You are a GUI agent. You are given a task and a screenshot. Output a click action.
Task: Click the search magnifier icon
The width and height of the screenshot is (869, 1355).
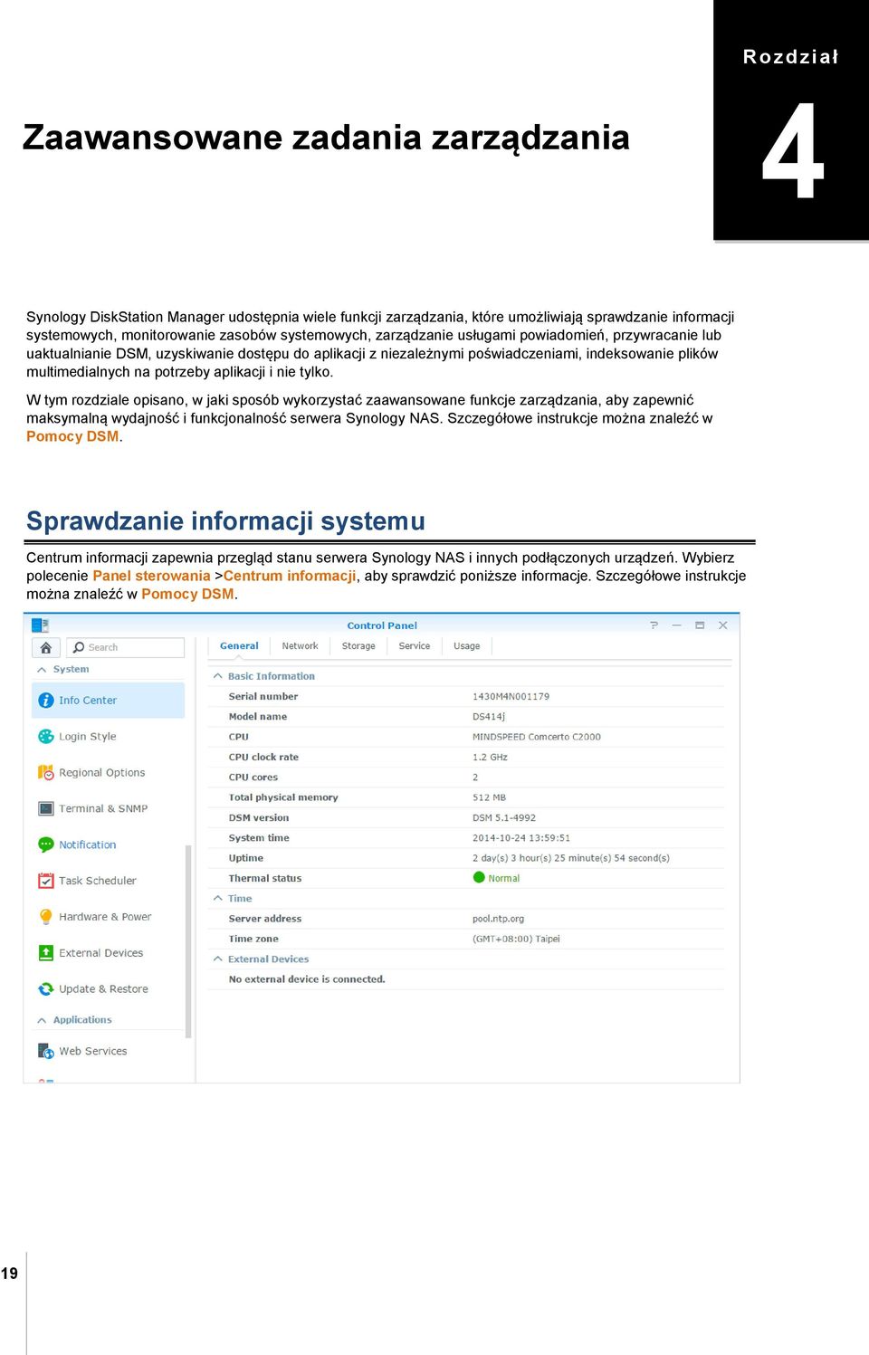[x=79, y=647]
